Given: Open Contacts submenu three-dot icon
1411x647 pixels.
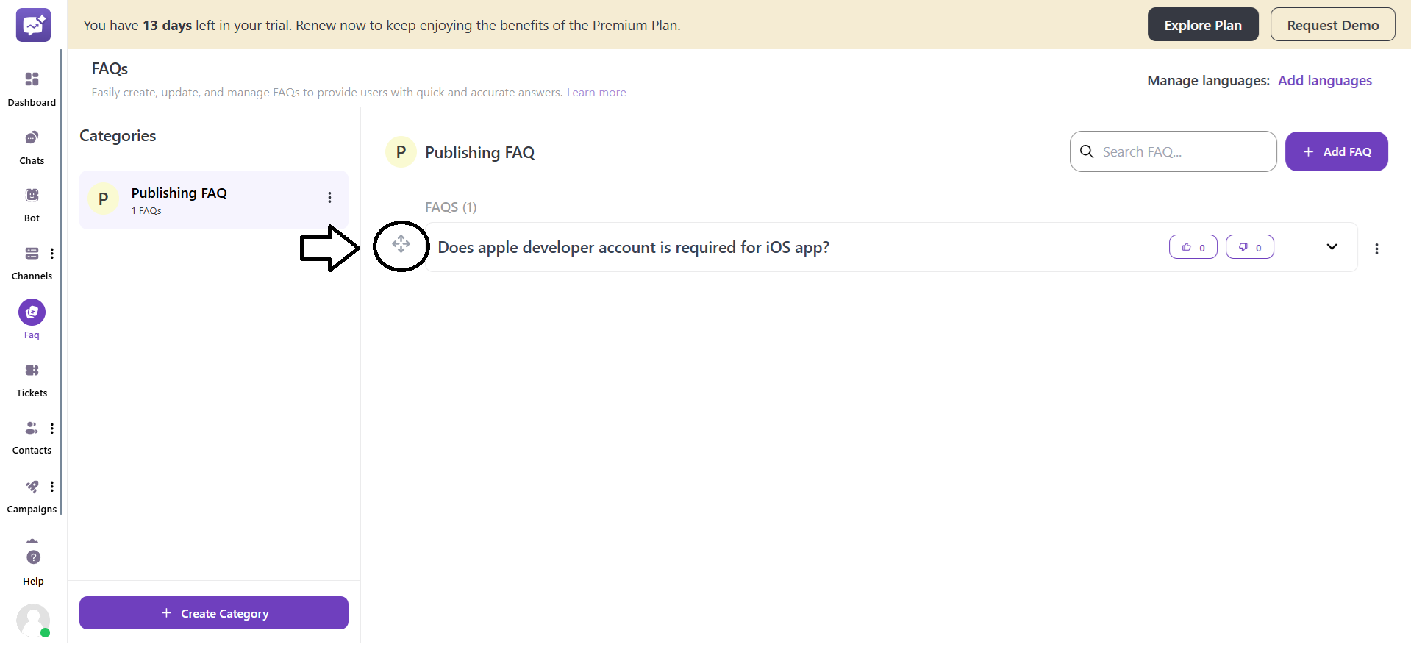Looking at the screenshot, I should (51, 429).
